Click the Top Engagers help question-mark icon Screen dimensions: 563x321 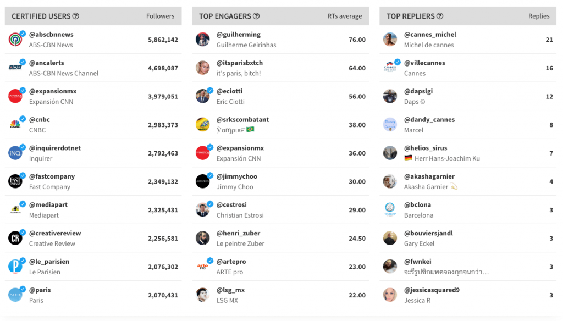coord(256,16)
